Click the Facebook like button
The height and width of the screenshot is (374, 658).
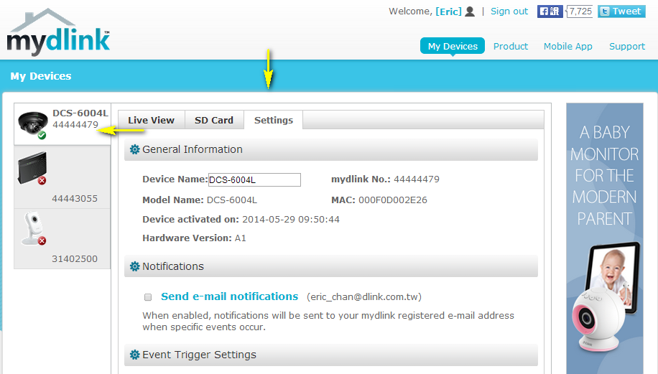point(550,11)
